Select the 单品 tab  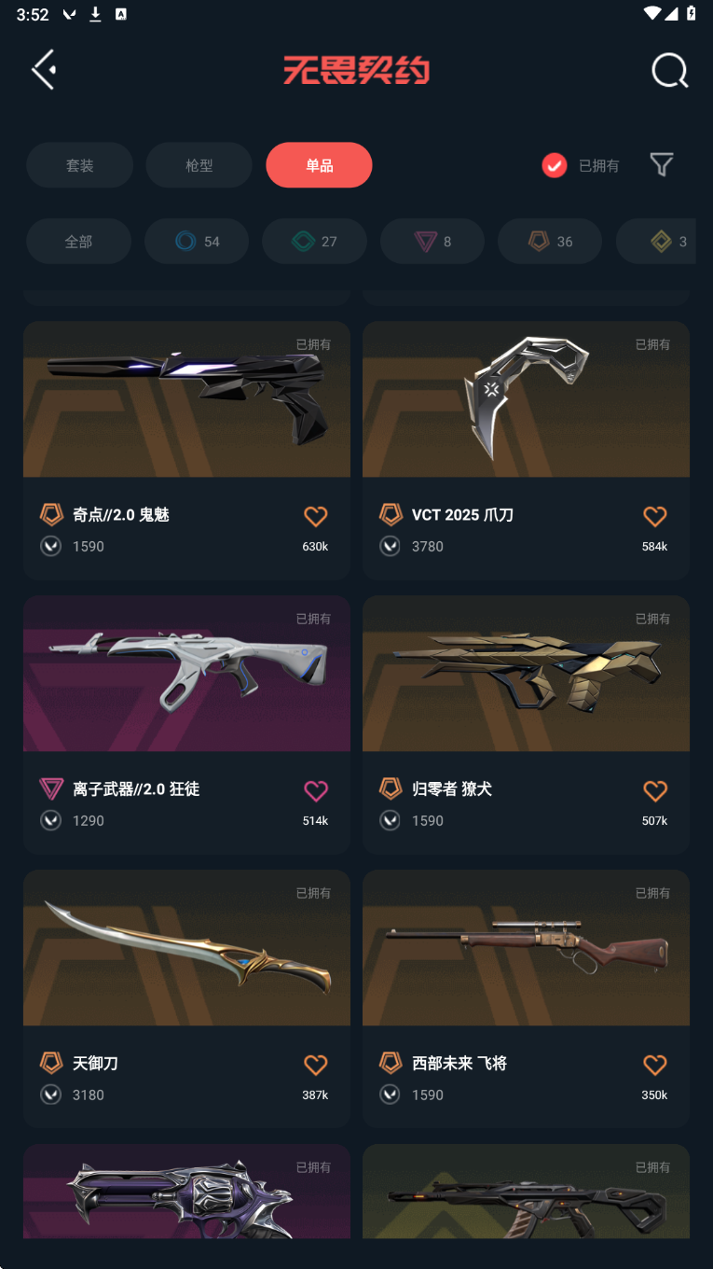coord(319,165)
